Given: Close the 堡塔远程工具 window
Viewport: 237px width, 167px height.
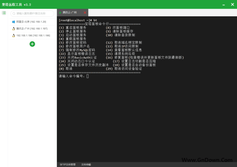Looking at the screenshot, I should coord(233,4).
